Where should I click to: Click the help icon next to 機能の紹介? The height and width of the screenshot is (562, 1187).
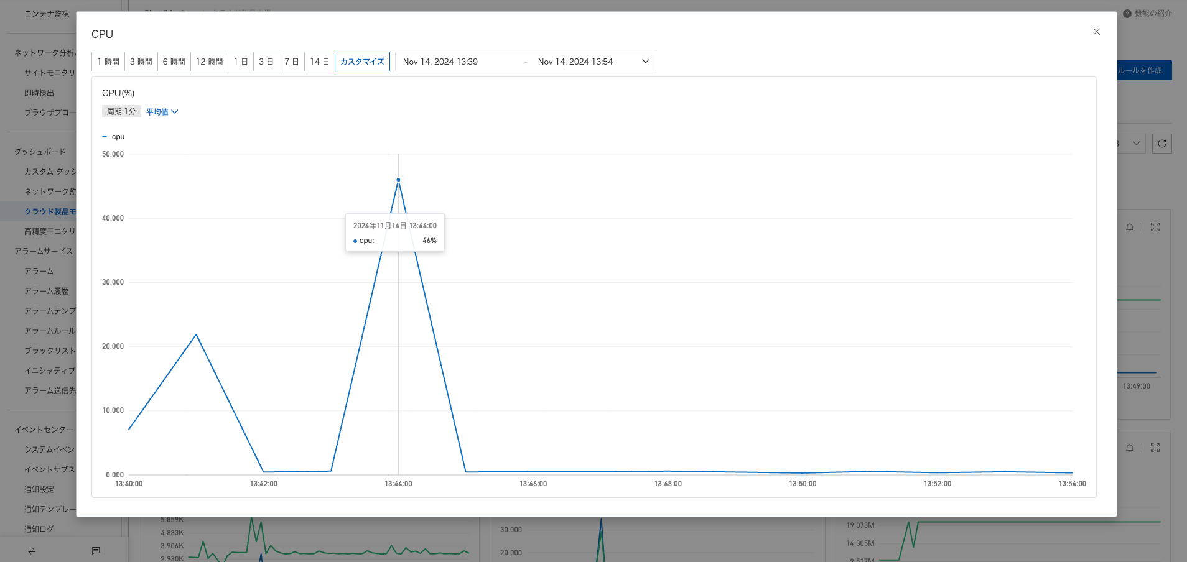click(1127, 14)
